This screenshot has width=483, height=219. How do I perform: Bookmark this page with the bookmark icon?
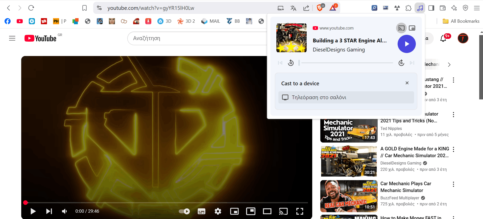click(85, 8)
